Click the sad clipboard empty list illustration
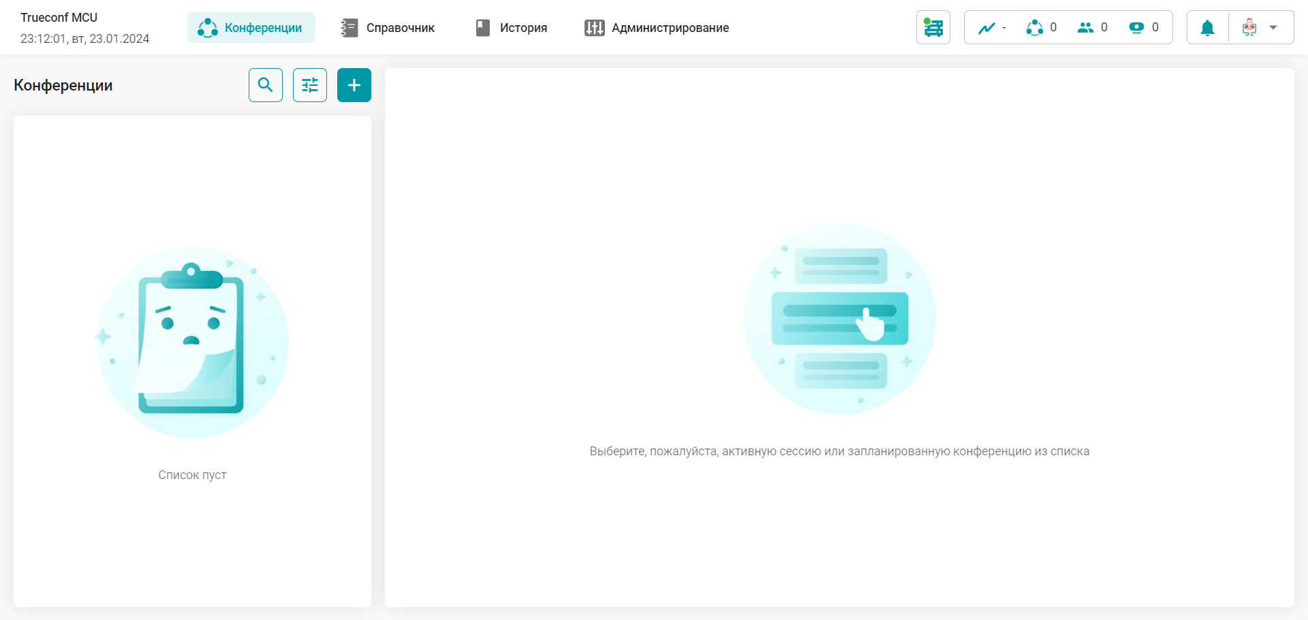The image size is (1308, 620). point(192,342)
